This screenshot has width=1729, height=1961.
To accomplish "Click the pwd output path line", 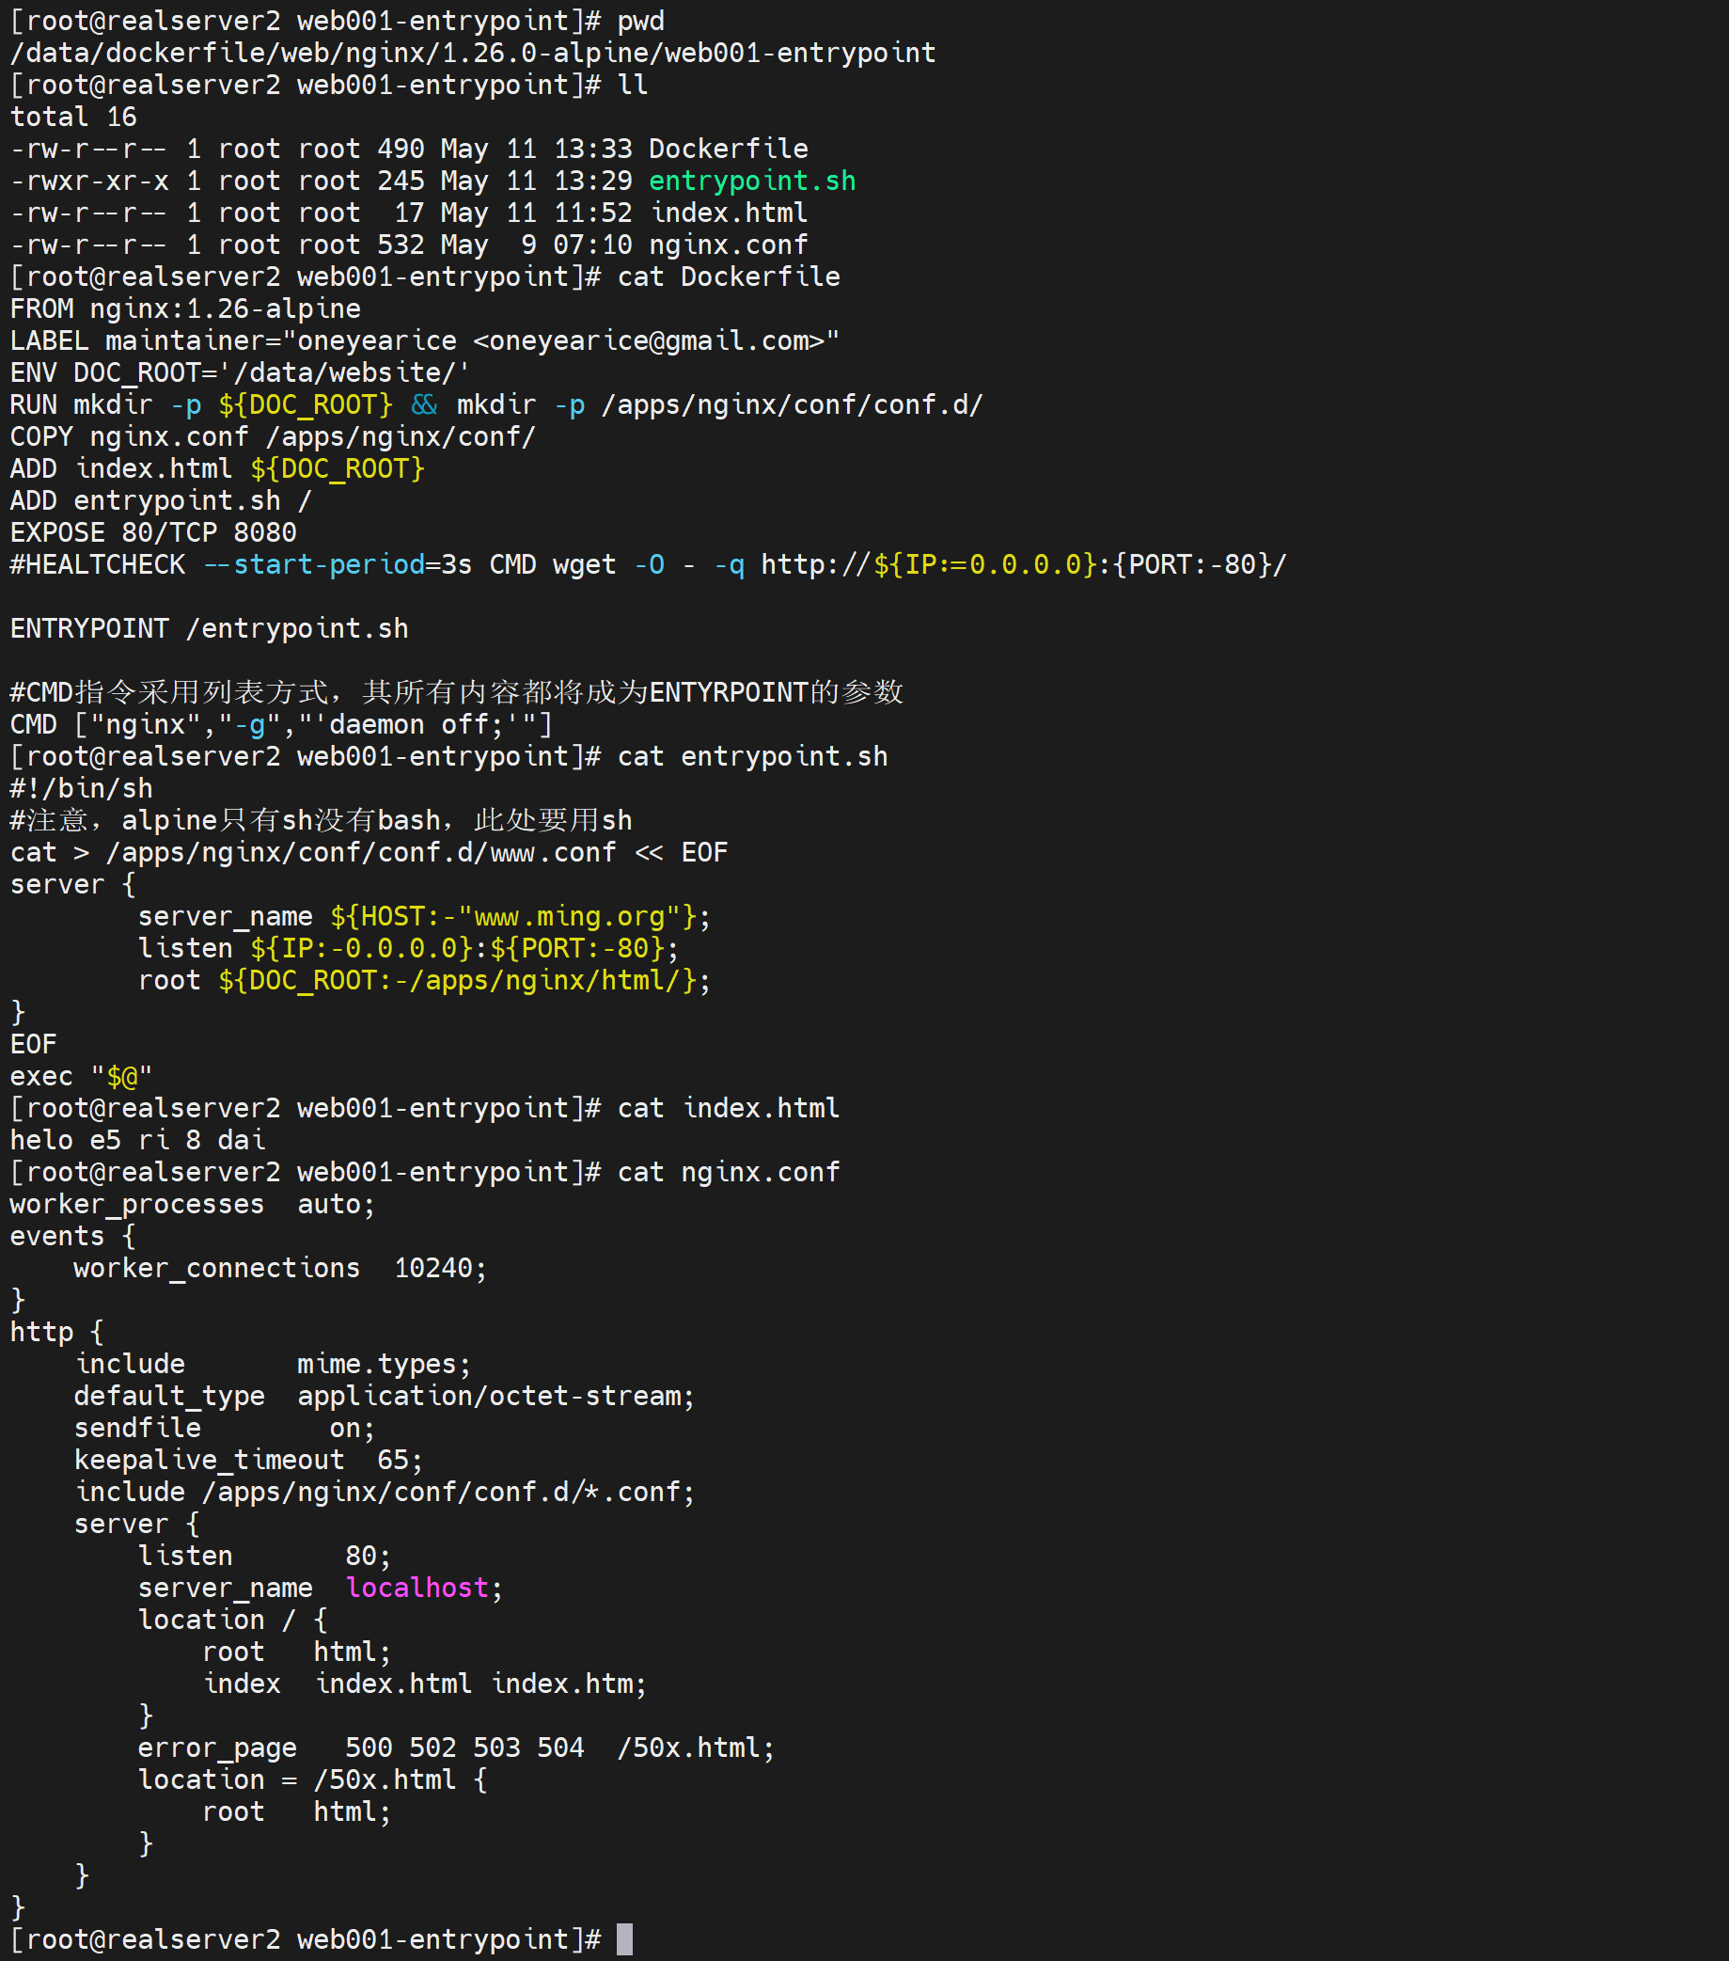I will click(x=473, y=53).
